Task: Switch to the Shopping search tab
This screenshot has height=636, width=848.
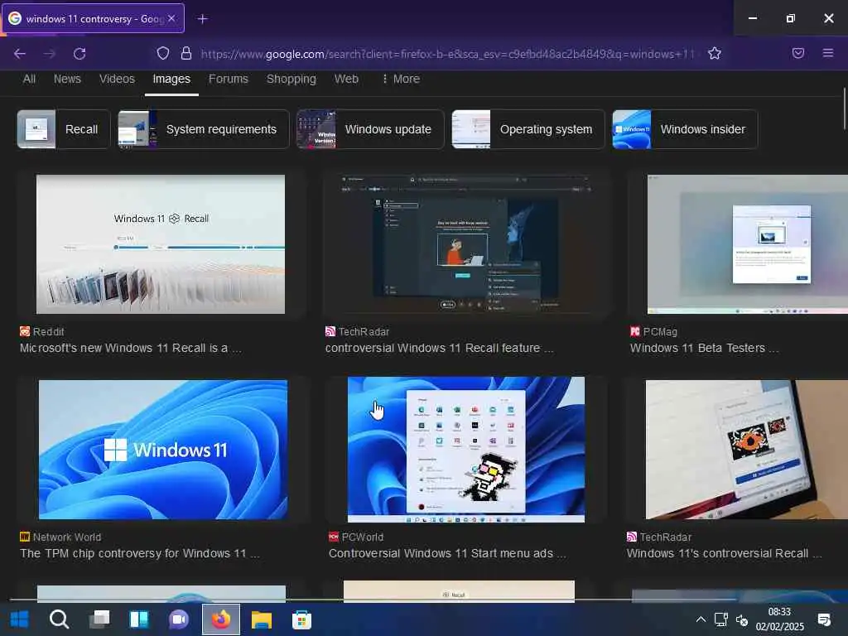Action: click(x=291, y=79)
